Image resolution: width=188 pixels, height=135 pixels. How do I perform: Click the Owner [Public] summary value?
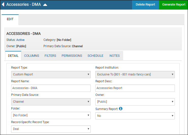(x=21, y=46)
